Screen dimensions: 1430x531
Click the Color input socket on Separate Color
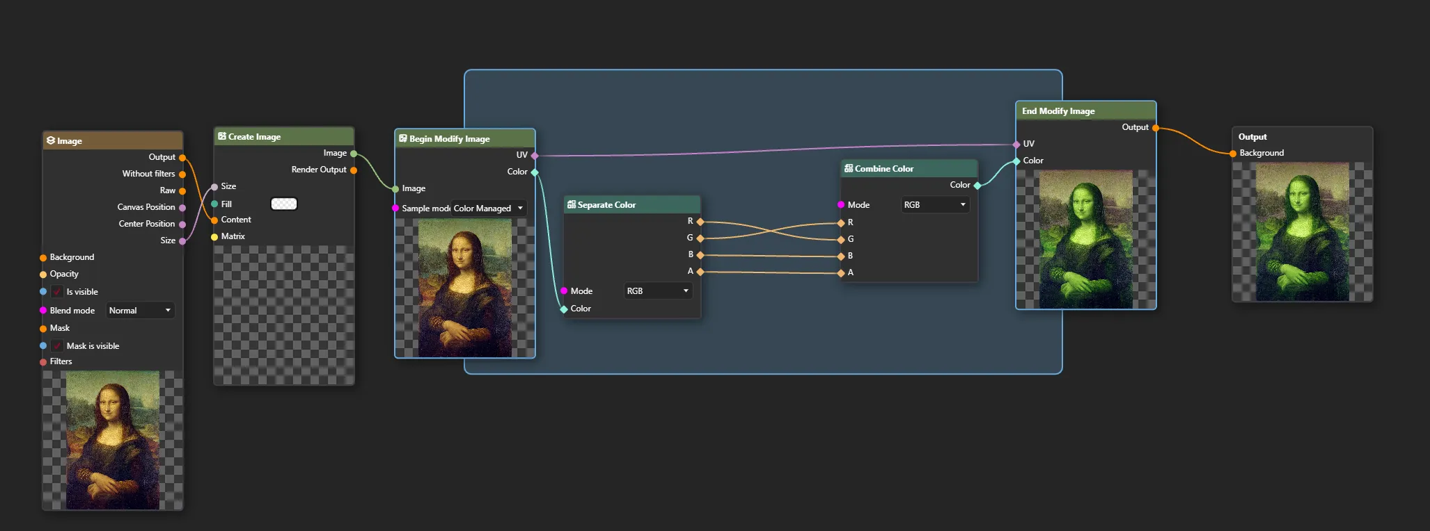[564, 309]
